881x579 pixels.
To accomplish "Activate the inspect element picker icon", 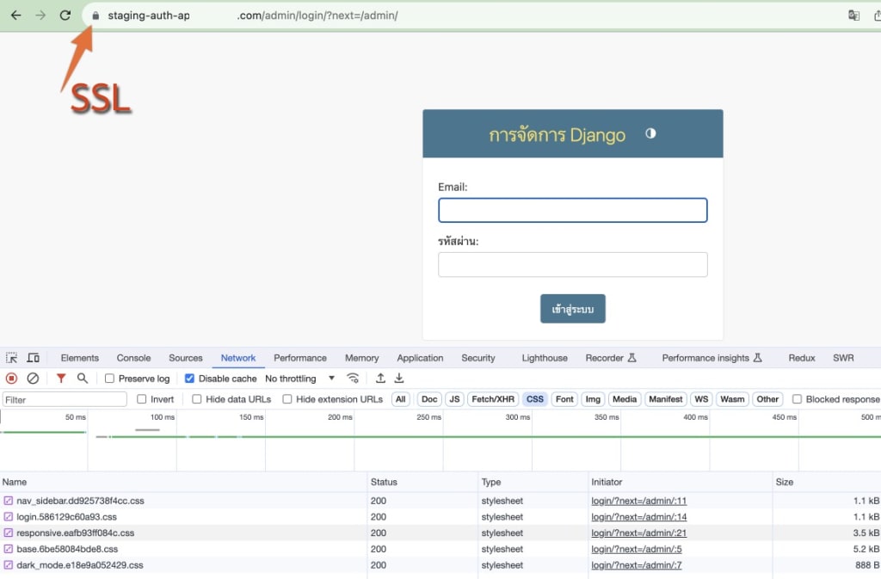I will (11, 358).
